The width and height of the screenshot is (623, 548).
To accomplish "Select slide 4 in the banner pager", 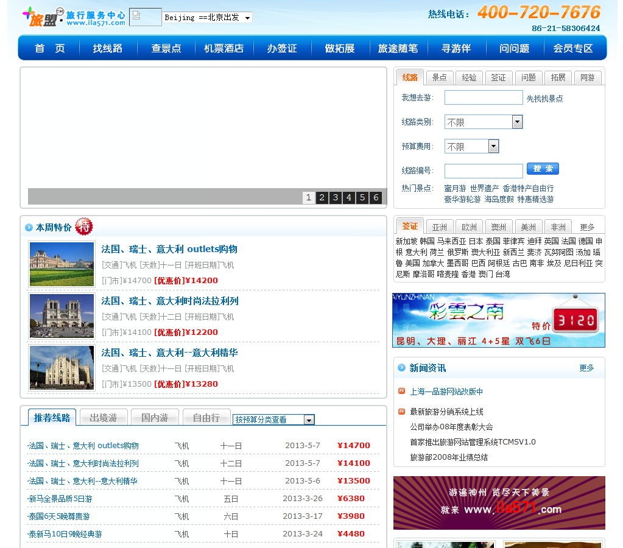I will (x=349, y=197).
